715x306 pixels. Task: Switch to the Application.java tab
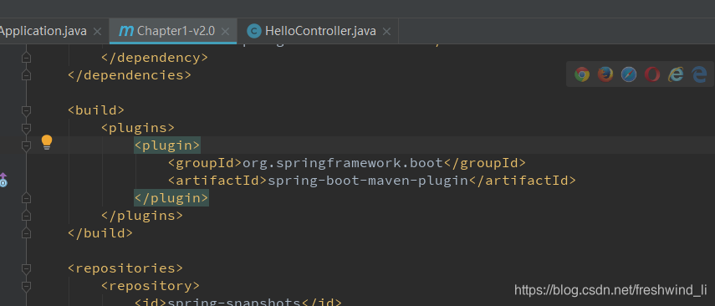click(x=43, y=31)
